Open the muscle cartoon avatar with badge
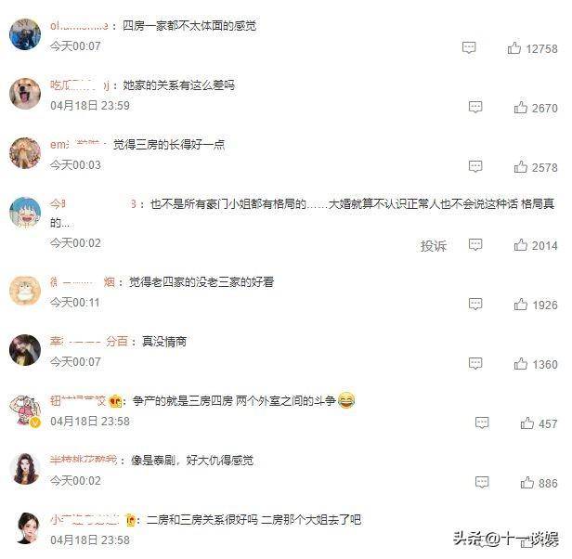Image resolution: width=572 pixels, height=559 pixels. pos(25,410)
